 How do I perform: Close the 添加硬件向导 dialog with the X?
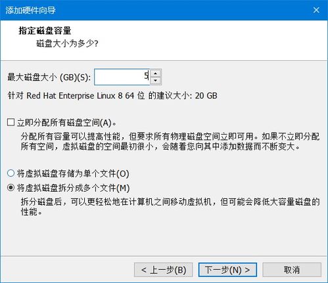point(316,10)
